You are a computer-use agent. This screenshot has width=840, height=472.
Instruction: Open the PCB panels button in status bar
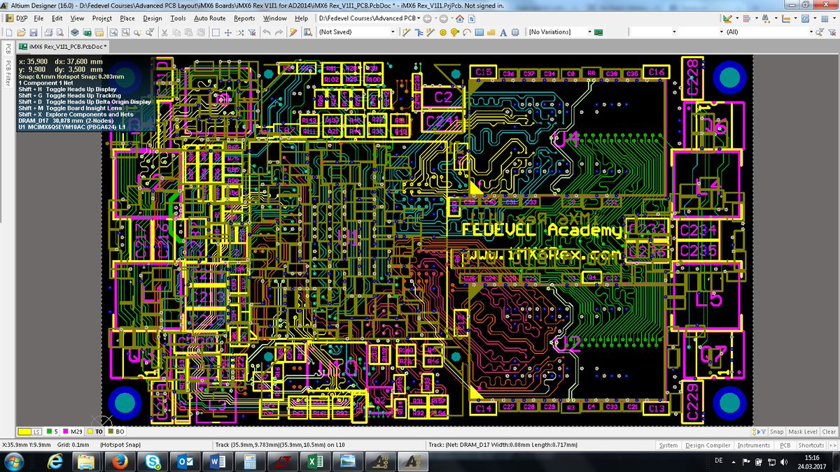click(785, 445)
